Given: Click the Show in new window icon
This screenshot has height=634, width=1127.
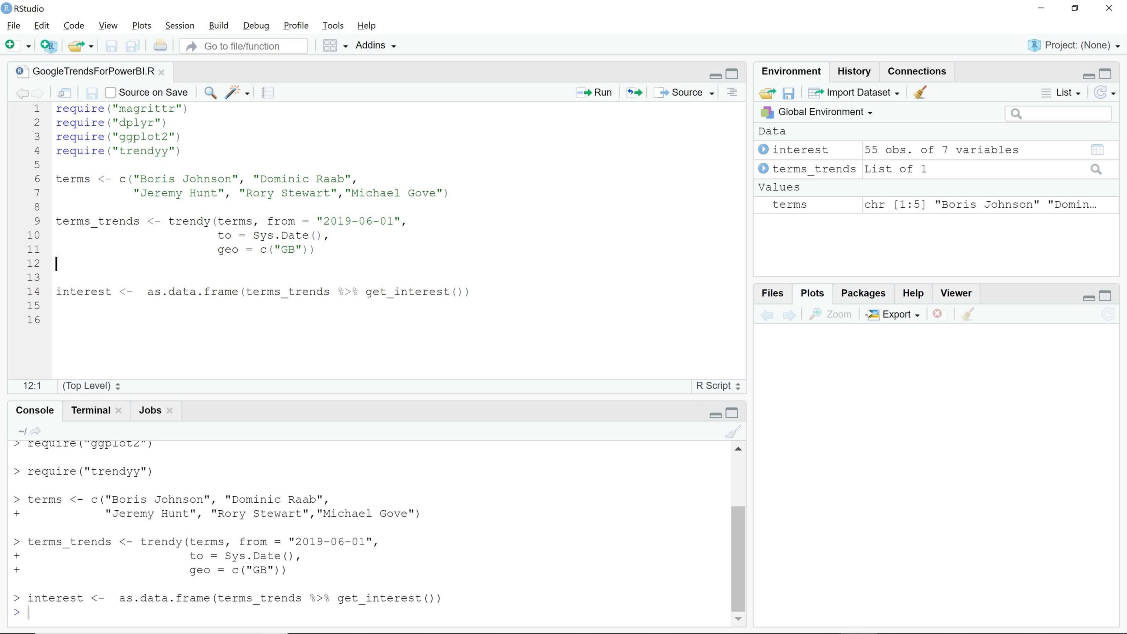Looking at the screenshot, I should click(x=65, y=92).
